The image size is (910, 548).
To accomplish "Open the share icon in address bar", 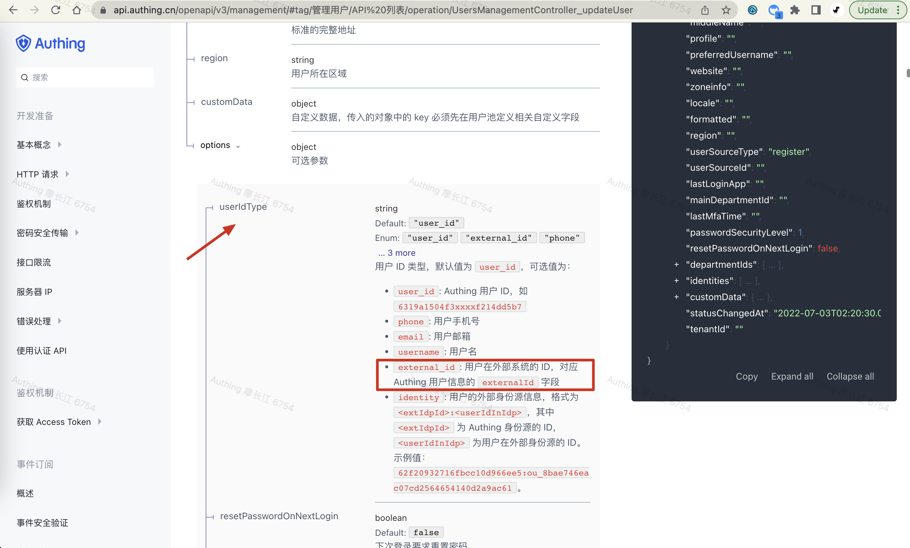I will [x=705, y=10].
